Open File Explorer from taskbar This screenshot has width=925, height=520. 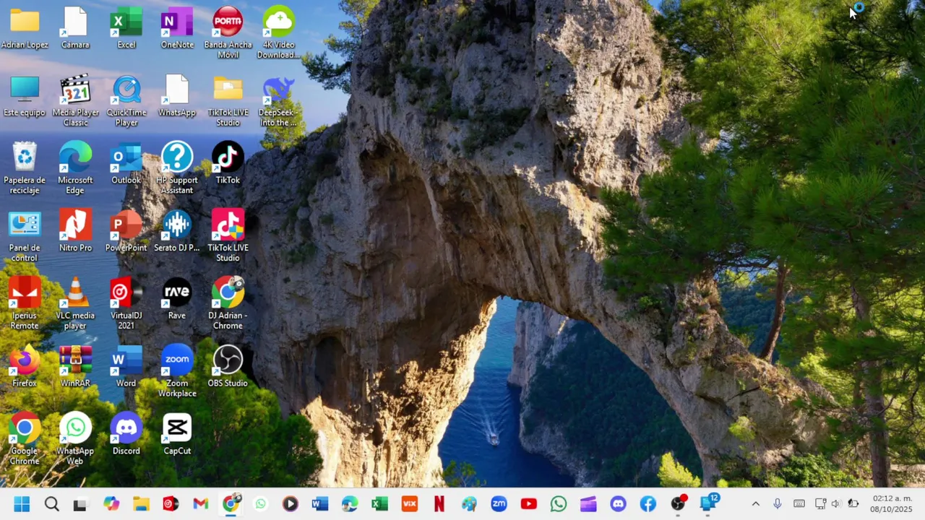click(x=141, y=504)
